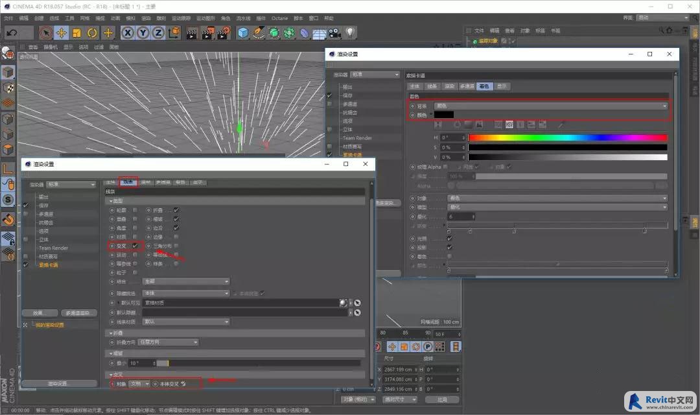Click the Render View clapperboard icon
The image size is (700, 415).
pyautogui.click(x=192, y=33)
